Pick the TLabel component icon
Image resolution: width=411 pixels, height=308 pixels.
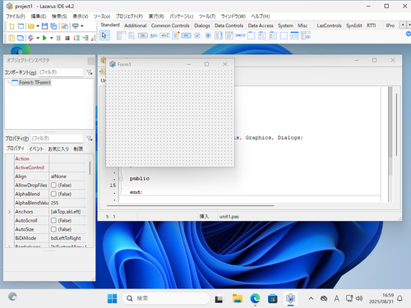point(154,35)
